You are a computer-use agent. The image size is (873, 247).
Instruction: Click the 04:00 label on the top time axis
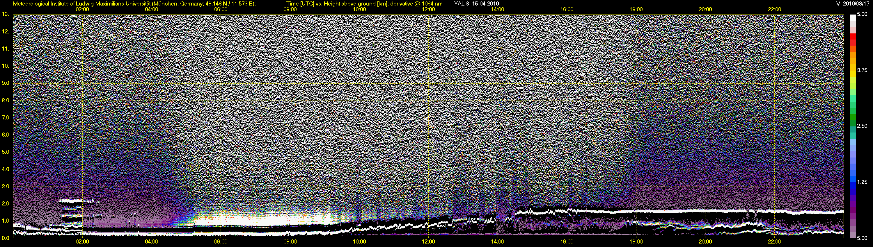[152, 10]
